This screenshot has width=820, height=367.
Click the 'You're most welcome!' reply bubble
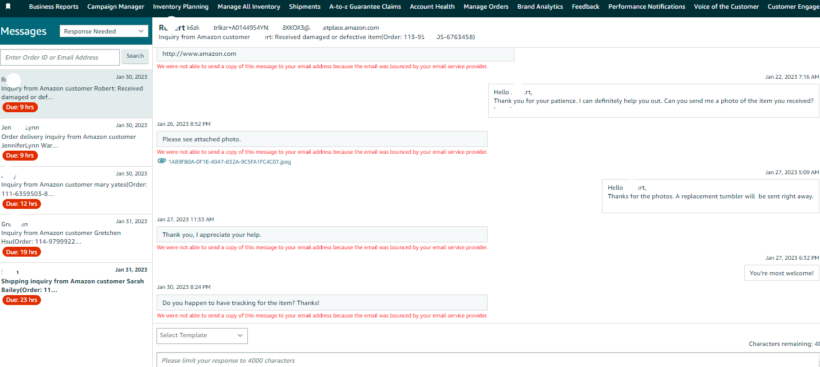[781, 273]
